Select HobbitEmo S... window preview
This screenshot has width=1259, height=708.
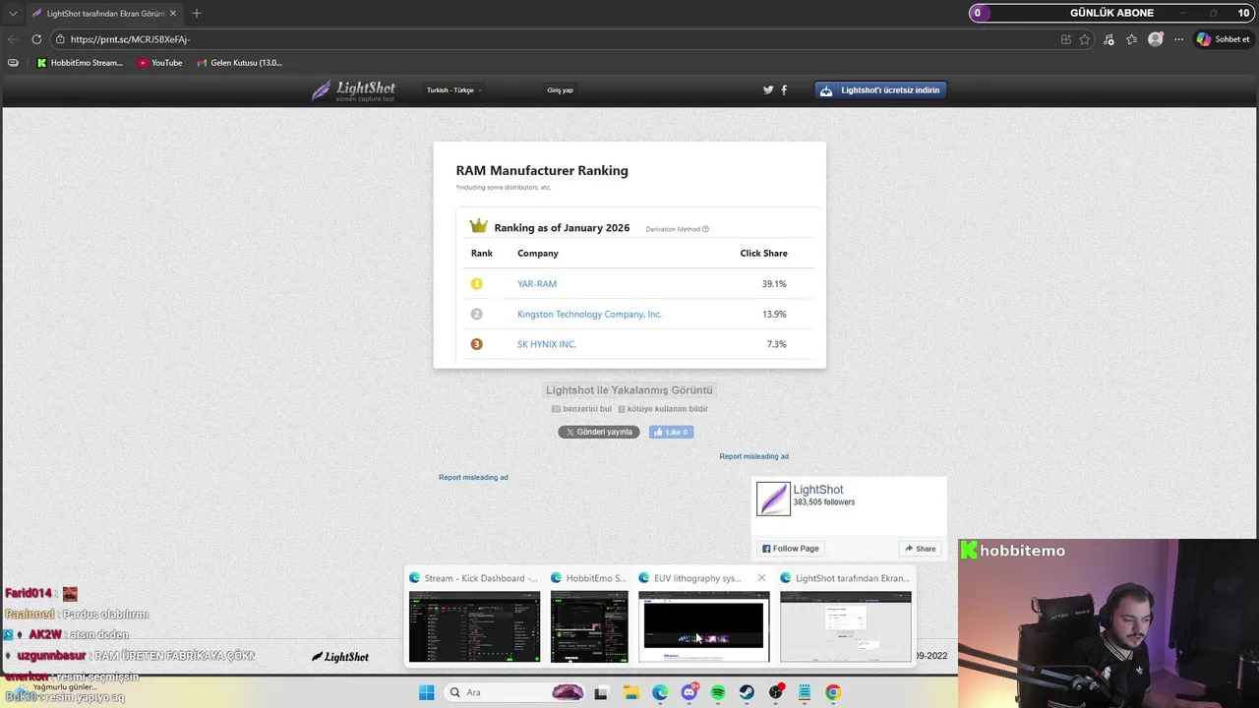[589, 617]
